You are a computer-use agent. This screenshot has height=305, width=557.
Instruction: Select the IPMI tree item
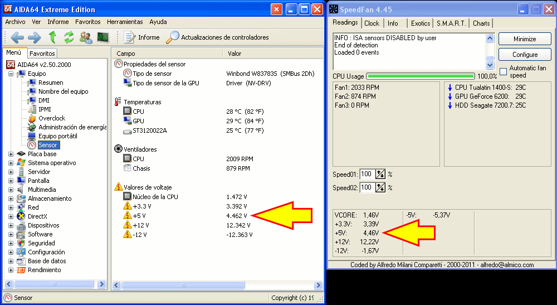pyautogui.click(x=45, y=109)
